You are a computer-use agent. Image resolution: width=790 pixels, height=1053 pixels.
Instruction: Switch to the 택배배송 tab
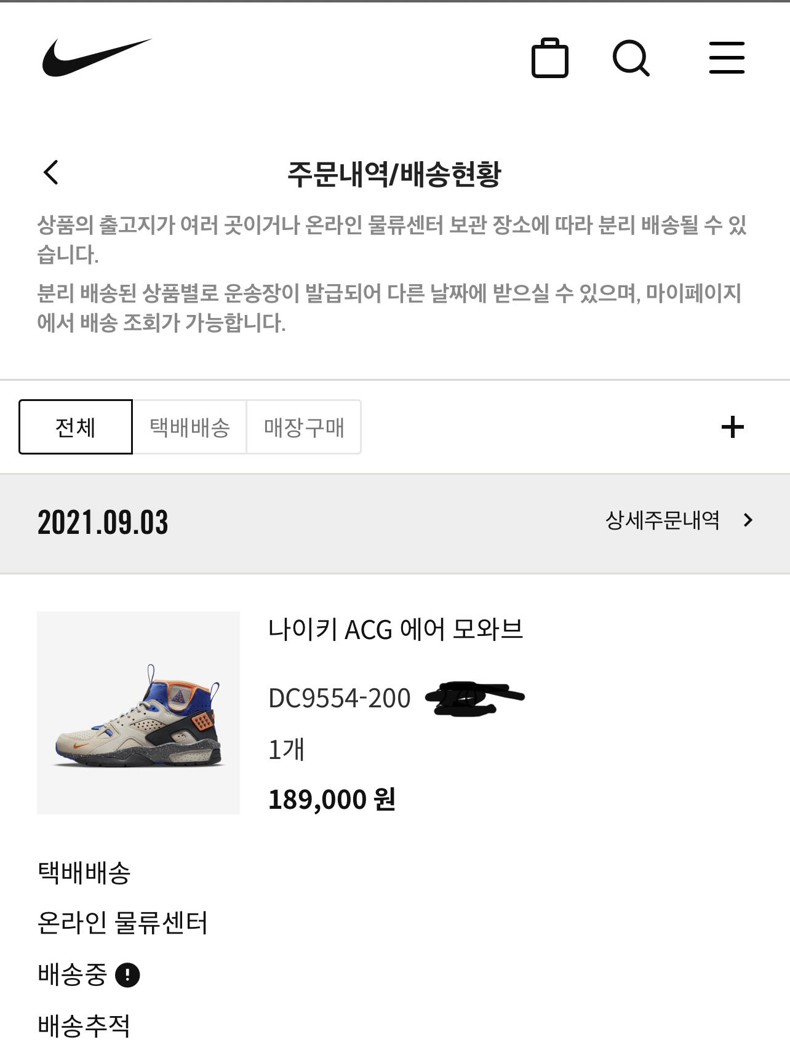click(x=190, y=427)
